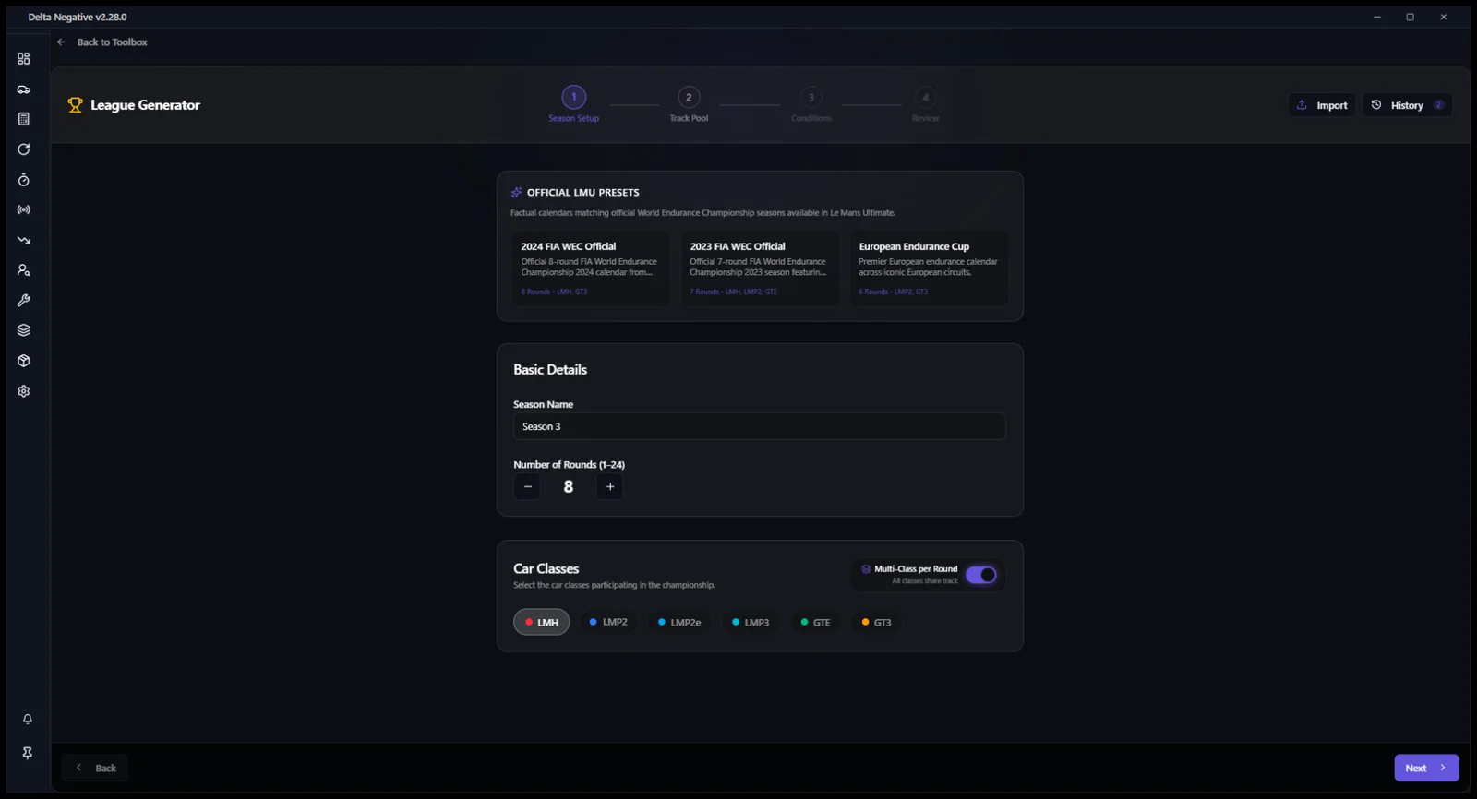Screen dimensions: 1477x799
Task: Click the Next button
Action: click(x=1426, y=768)
